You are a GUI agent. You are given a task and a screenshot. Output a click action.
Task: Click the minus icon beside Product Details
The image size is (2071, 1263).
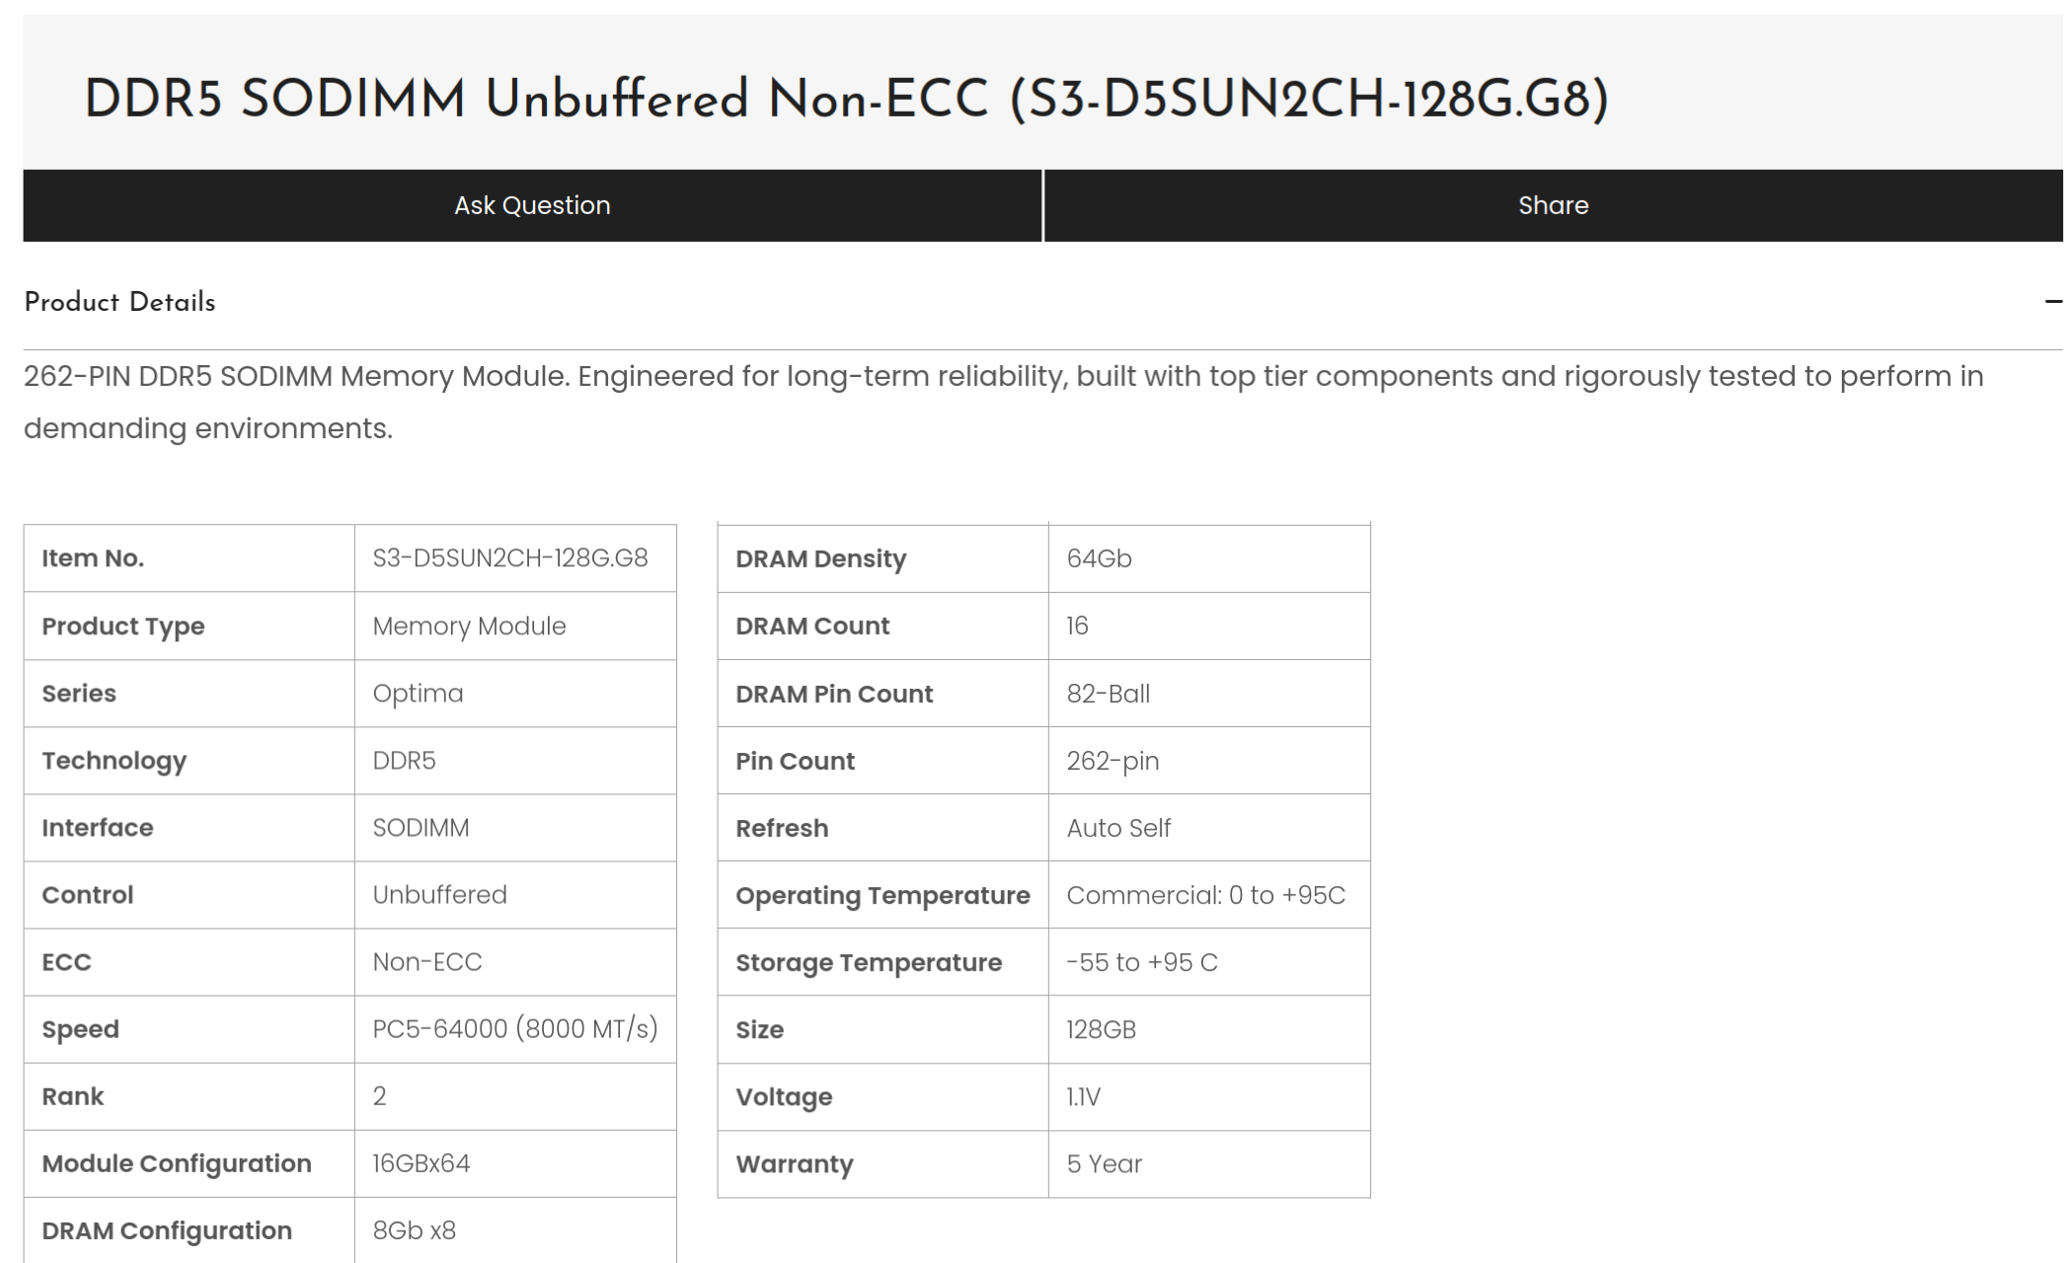pos(2053,302)
